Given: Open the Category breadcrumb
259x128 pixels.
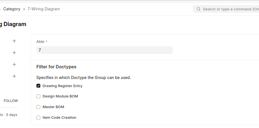Looking at the screenshot, I should (x=12, y=9).
